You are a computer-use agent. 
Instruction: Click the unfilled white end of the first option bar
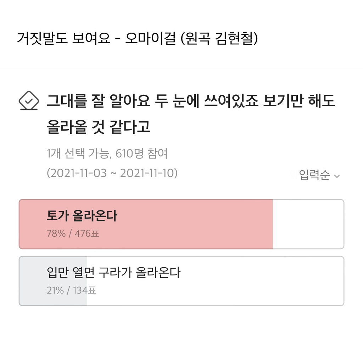click(308, 224)
